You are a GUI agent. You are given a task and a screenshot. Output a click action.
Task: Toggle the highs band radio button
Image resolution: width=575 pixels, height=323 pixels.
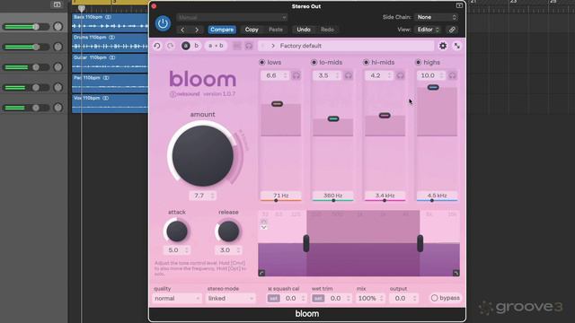pos(418,62)
